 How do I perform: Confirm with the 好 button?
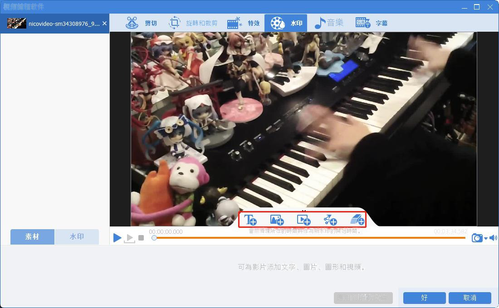click(x=424, y=298)
